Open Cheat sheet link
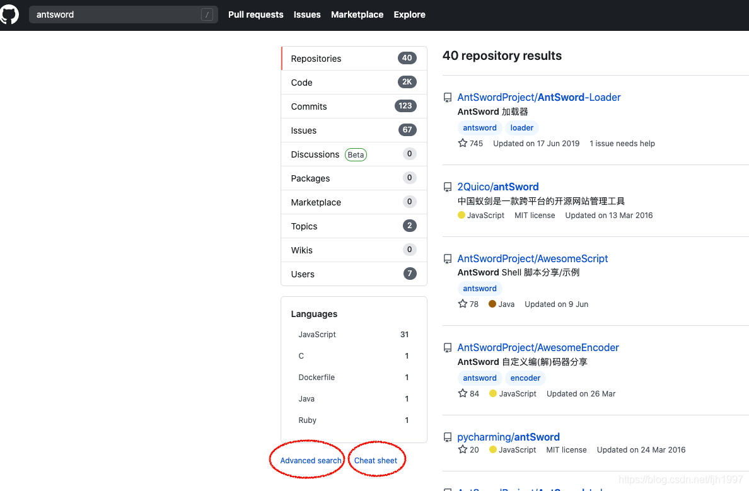 pos(376,461)
